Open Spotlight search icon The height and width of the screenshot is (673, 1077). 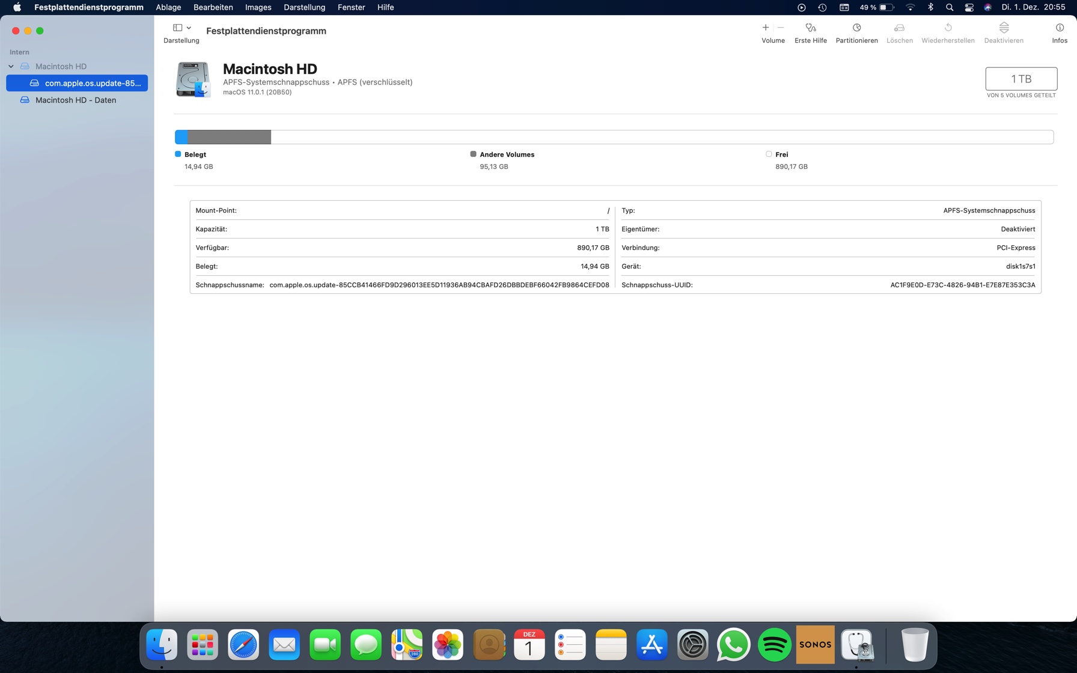(950, 7)
